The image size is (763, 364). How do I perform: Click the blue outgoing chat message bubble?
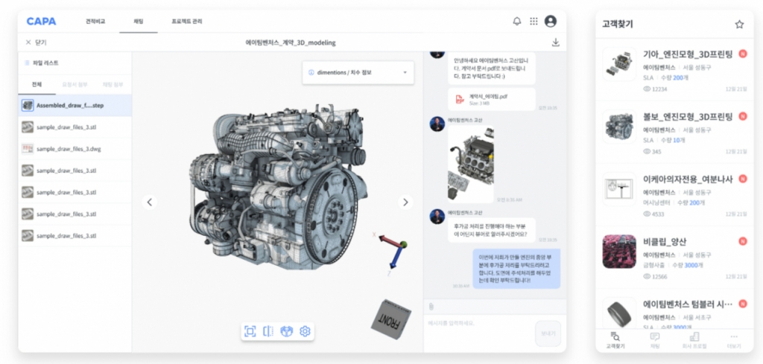[516, 269]
